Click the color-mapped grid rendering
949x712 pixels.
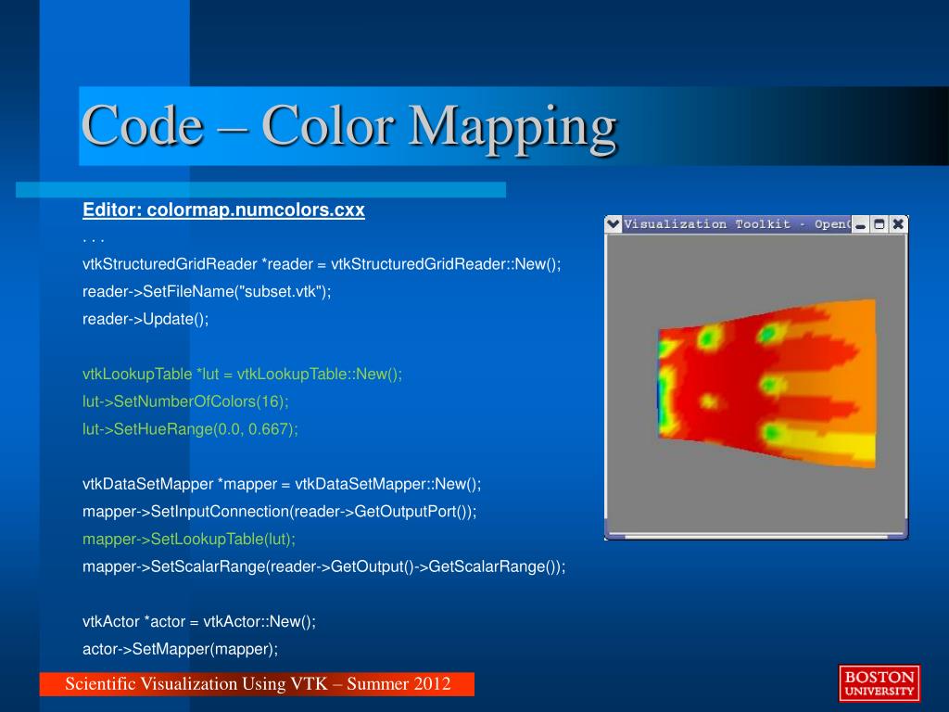766,383
